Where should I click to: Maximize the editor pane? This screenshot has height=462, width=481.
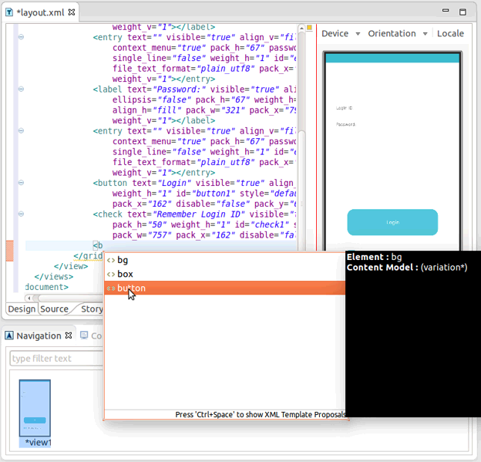coord(462,12)
